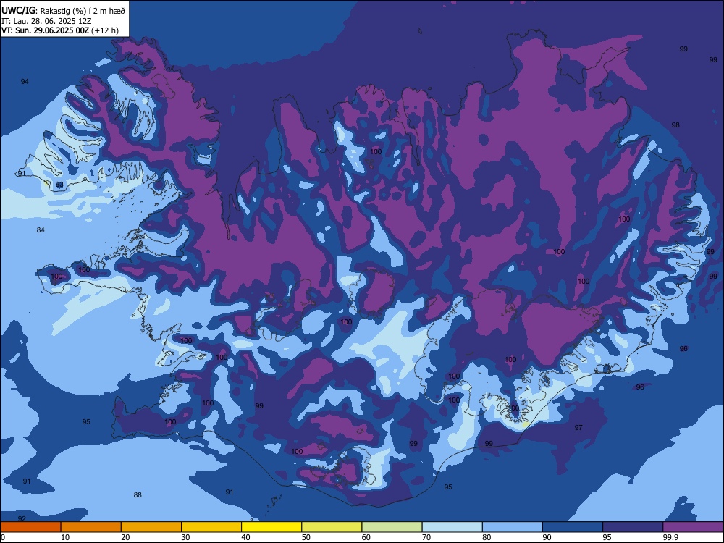Click the dark orange 0–10 legend swatch
Viewport: 724px width, 543px height.
(30, 527)
